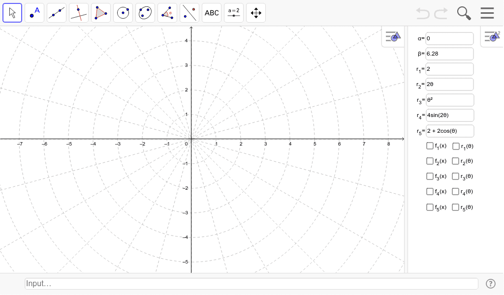Check the r1(θ) checkbox
Image resolution: width=504 pixels, height=295 pixels.
pyautogui.click(x=456, y=147)
